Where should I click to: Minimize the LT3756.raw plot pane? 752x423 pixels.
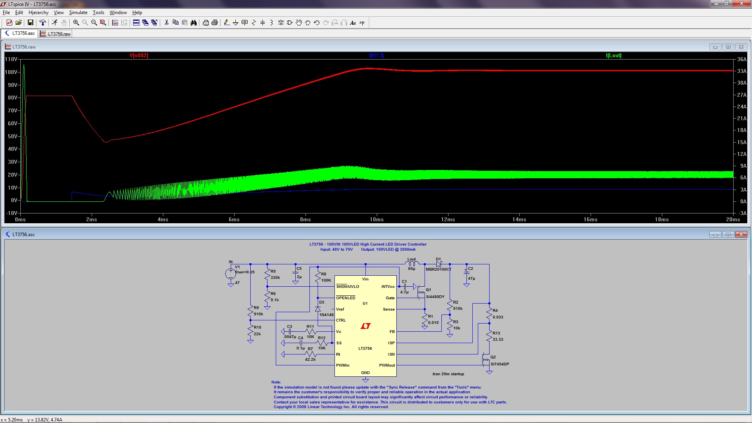point(715,47)
